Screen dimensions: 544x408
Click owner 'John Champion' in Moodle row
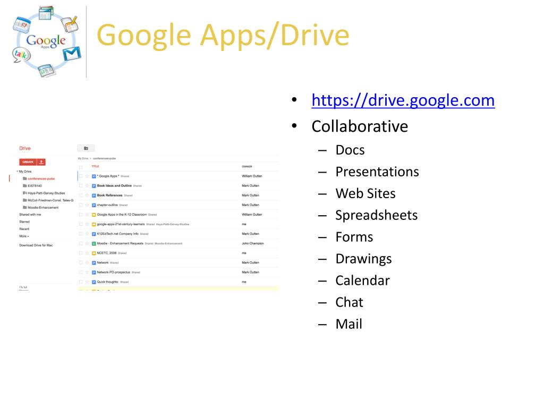click(252, 243)
